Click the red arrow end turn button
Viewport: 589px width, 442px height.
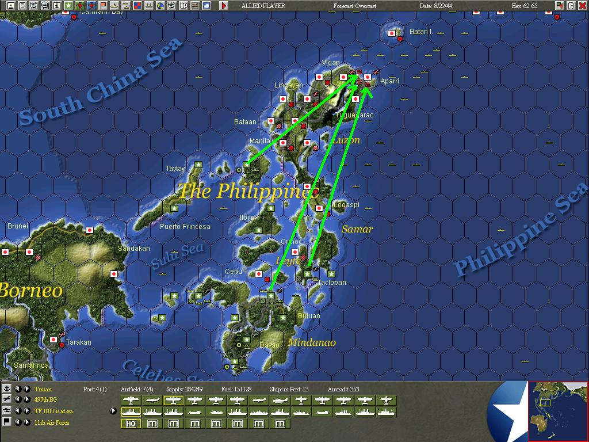point(224,5)
